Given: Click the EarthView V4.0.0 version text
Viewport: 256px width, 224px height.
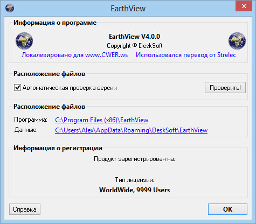Looking at the screenshot, I should coord(134,37).
